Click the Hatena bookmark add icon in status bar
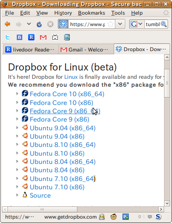 click(x=126, y=217)
